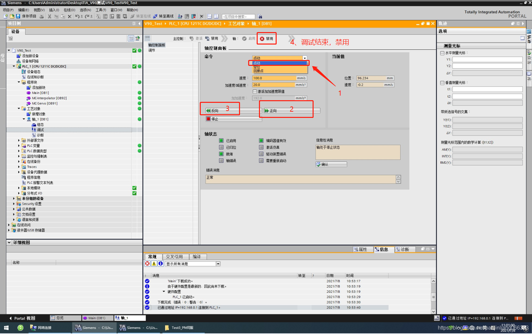
Task: Click the 确认 acknowledge button
Action: click(x=331, y=164)
